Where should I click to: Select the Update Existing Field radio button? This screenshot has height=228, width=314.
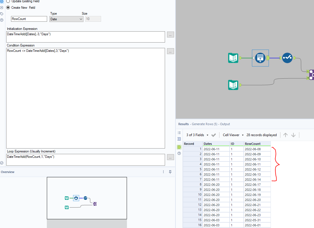click(x=8, y=1)
